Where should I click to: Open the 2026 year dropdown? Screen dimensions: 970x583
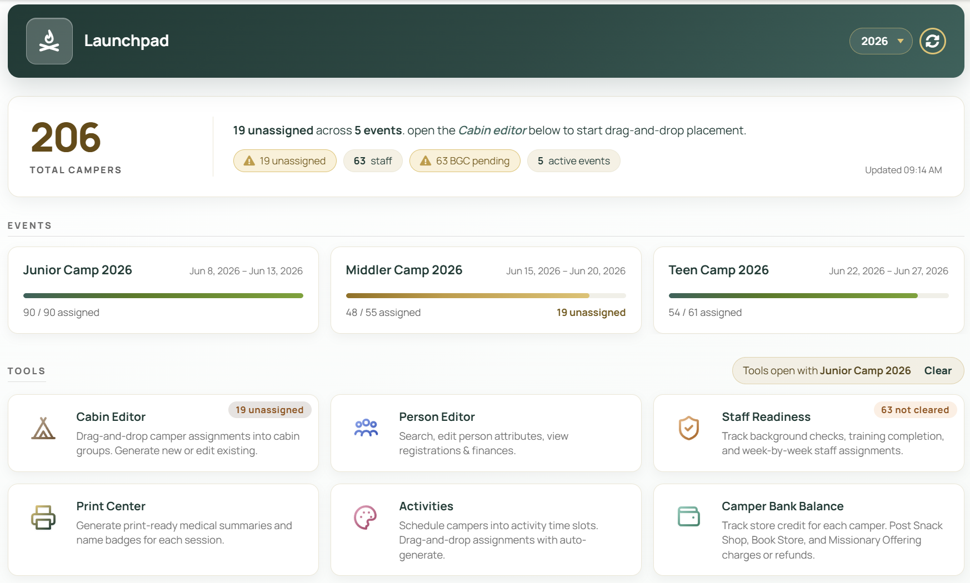[881, 41]
